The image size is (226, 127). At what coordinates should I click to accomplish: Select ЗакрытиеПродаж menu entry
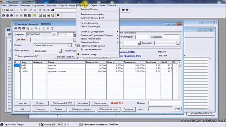tap(89, 9)
